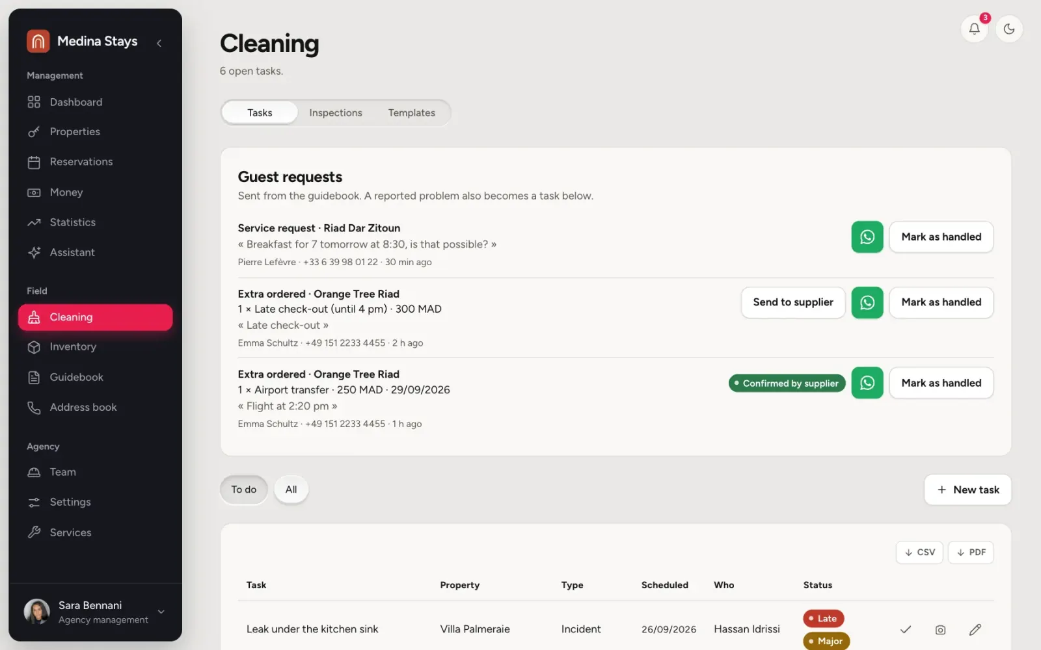This screenshot has height=650, width=1041.
Task: Open Guidebook section
Action: [x=95, y=377]
